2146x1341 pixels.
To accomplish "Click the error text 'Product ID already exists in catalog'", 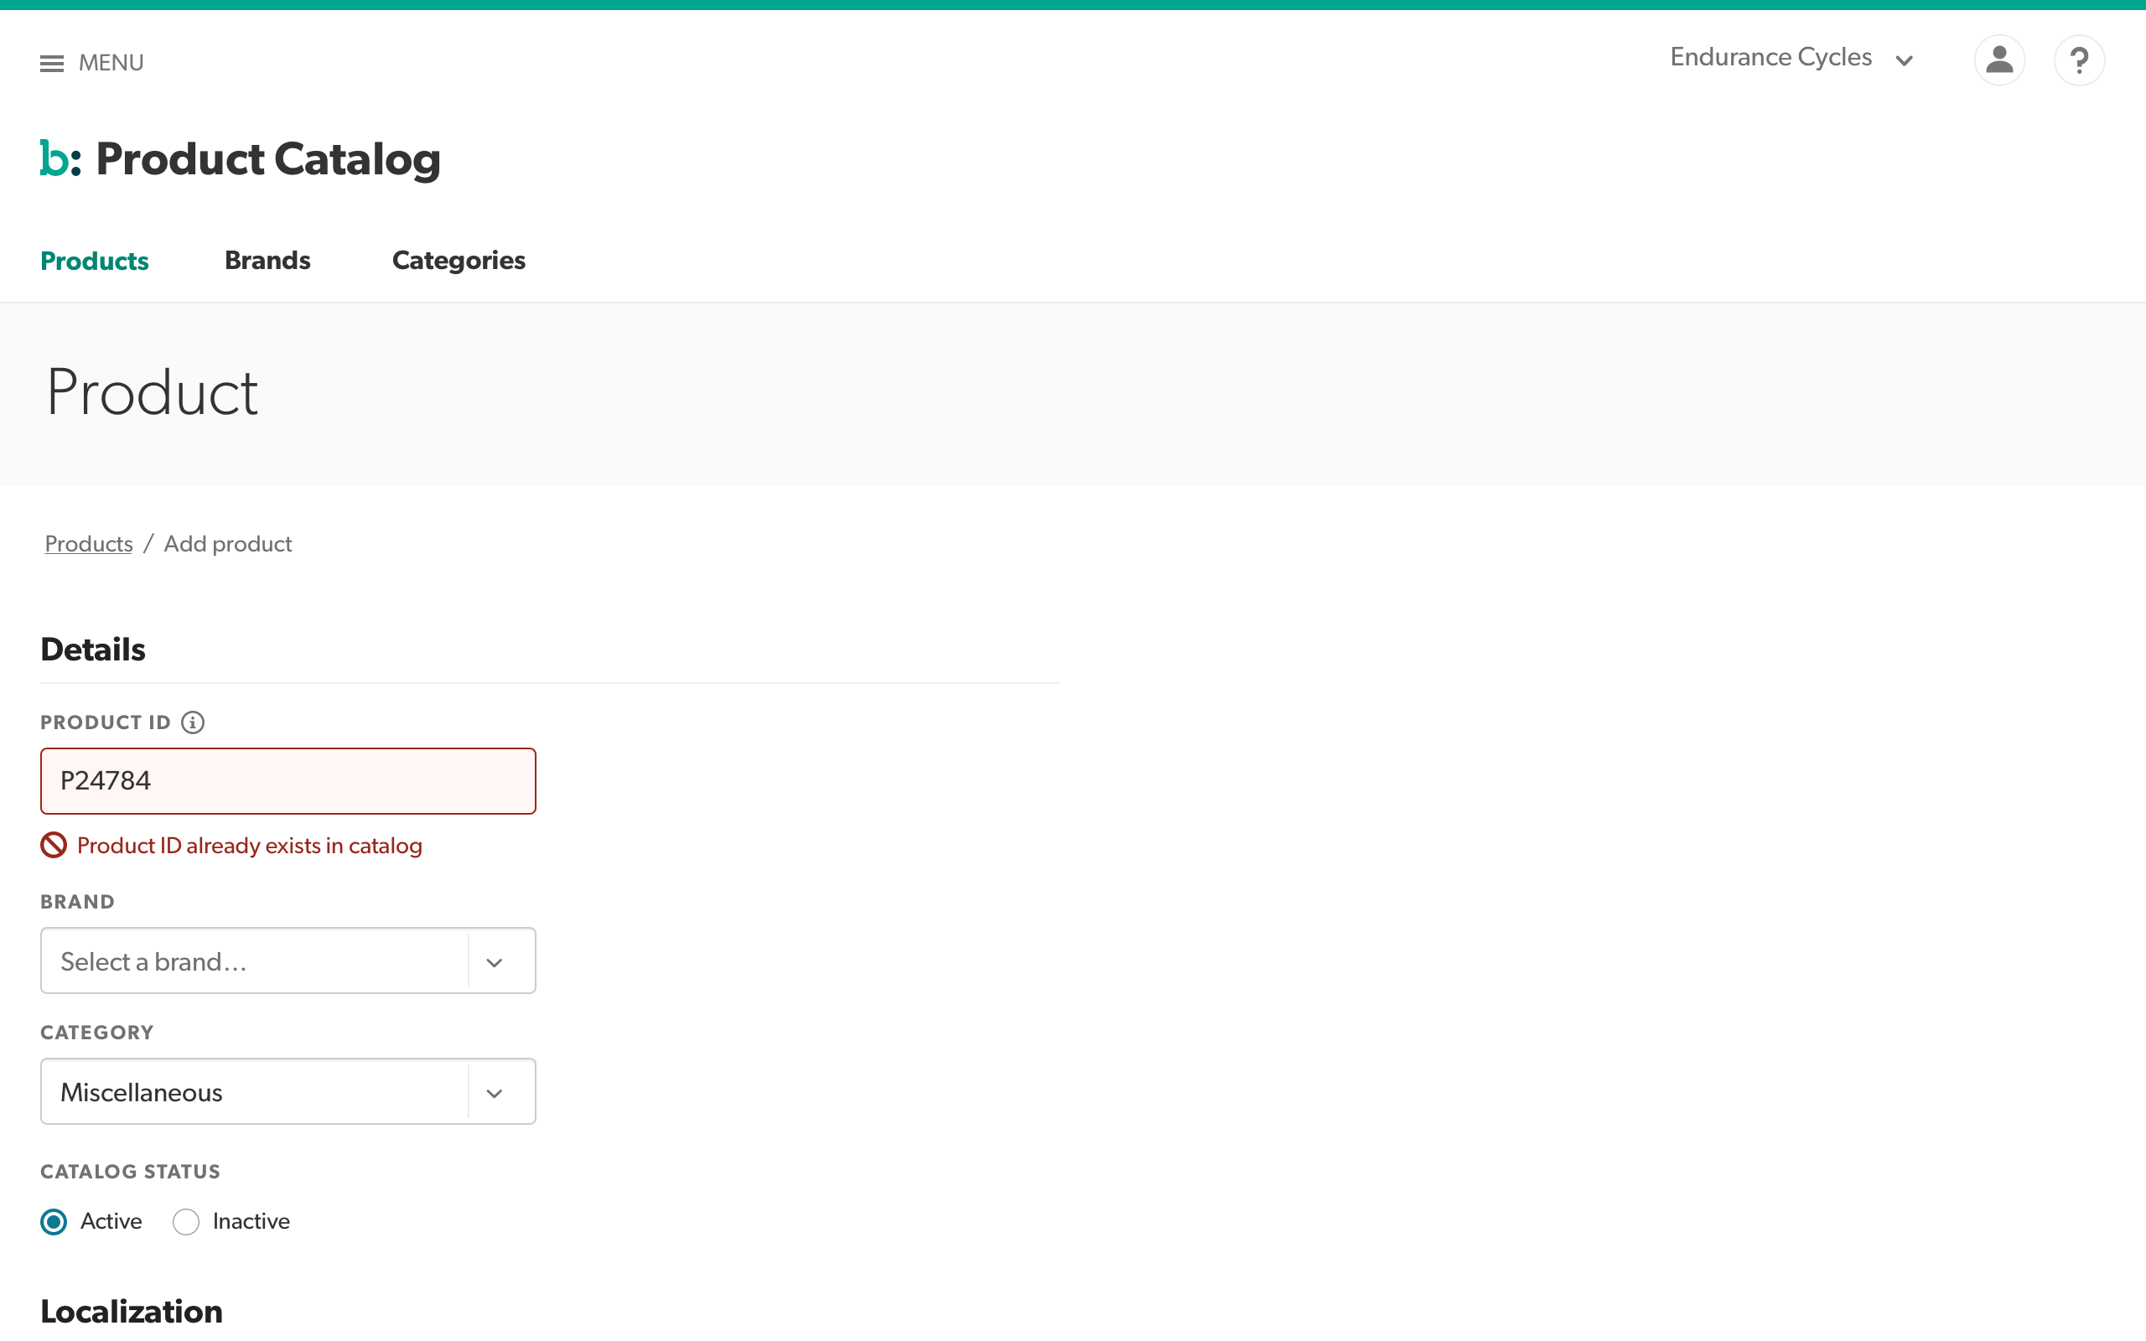I will tap(249, 845).
